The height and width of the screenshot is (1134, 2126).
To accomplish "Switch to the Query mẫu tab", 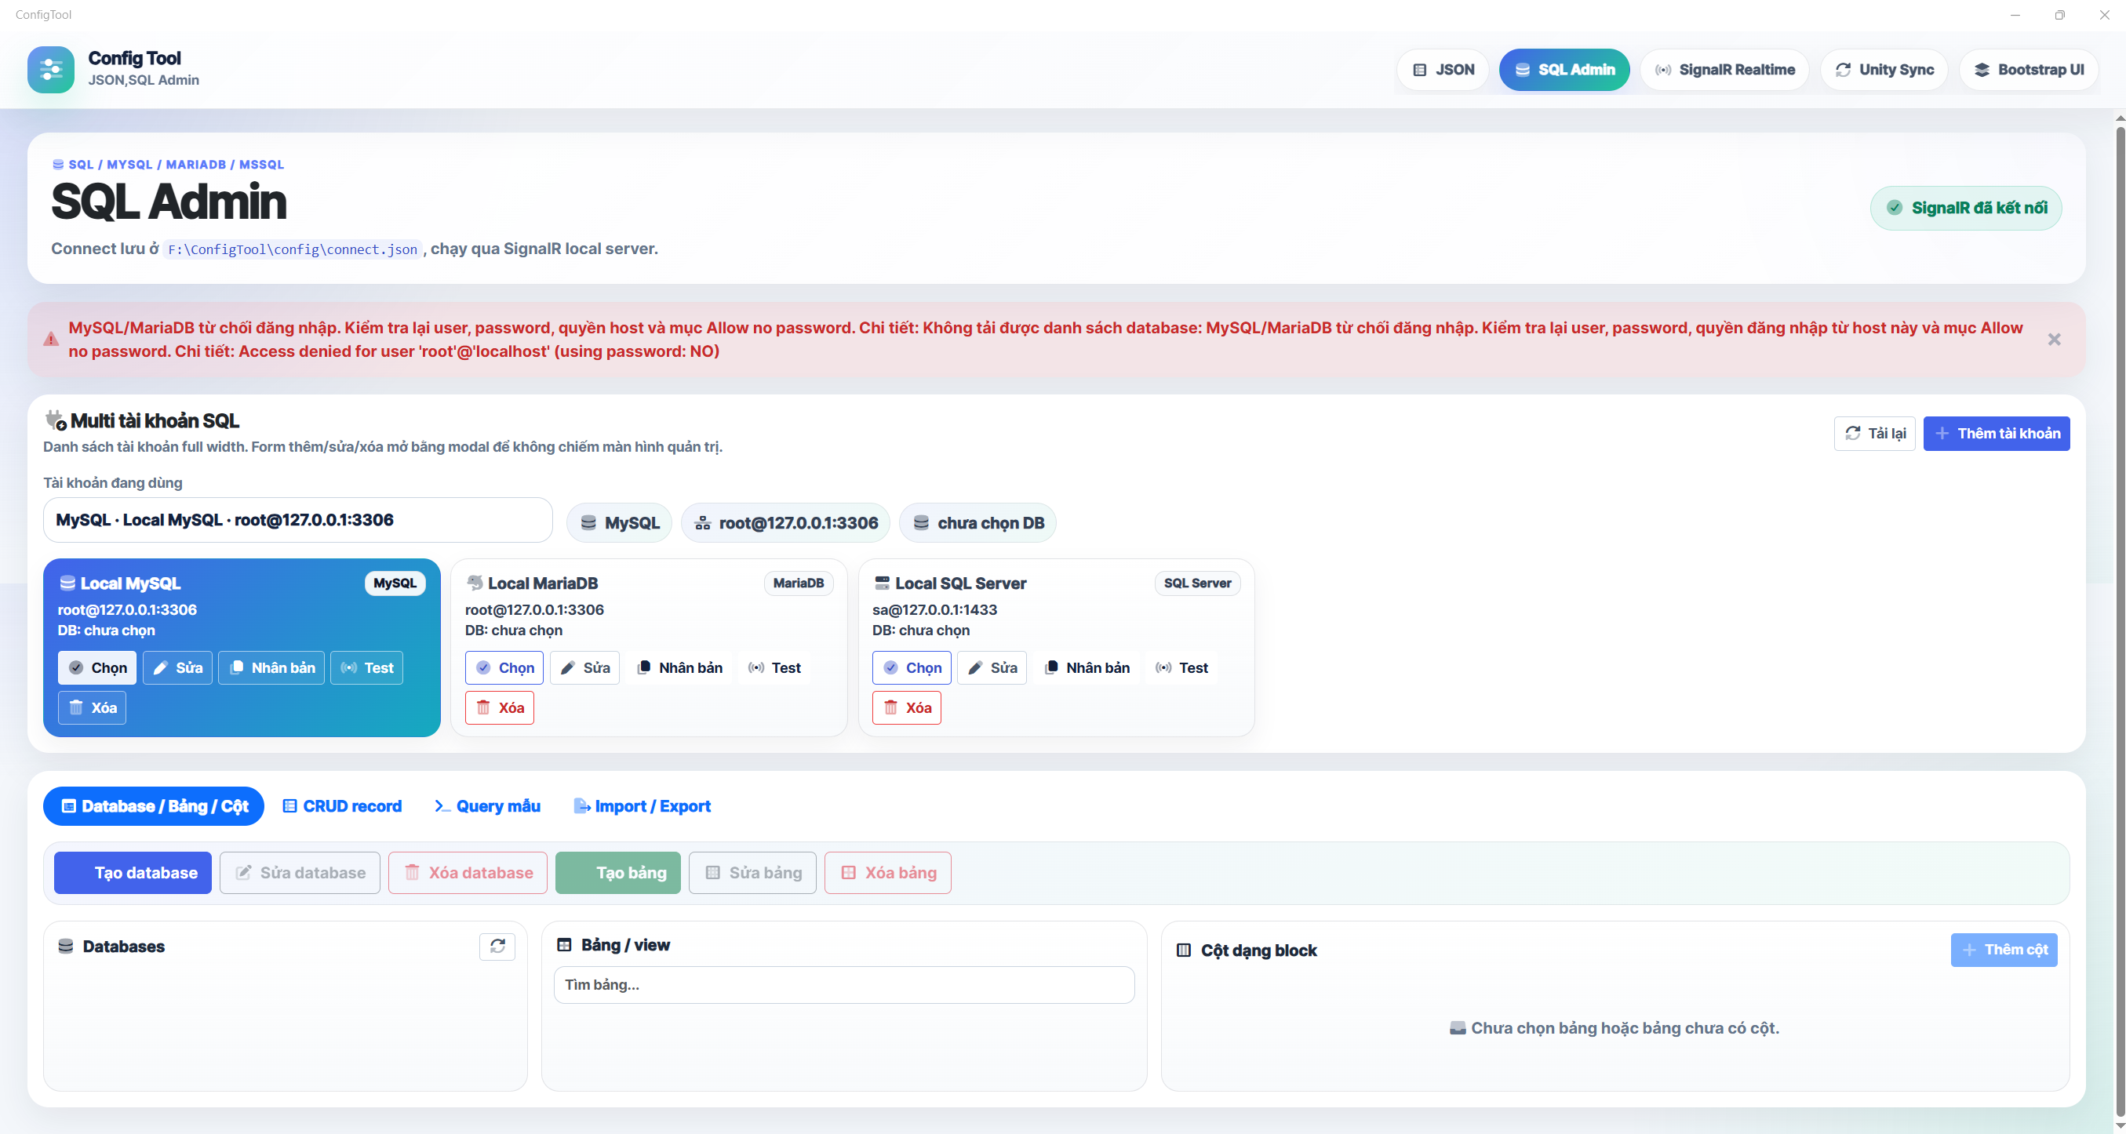I will click(x=488, y=807).
